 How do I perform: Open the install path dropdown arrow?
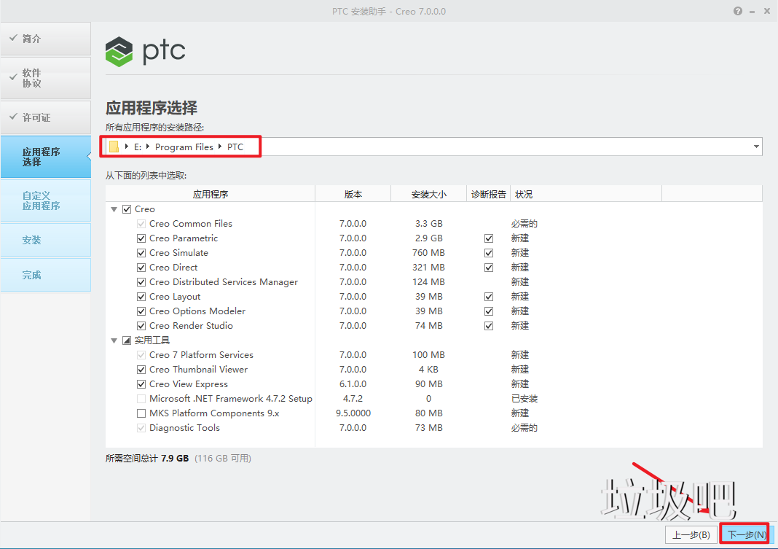click(755, 147)
